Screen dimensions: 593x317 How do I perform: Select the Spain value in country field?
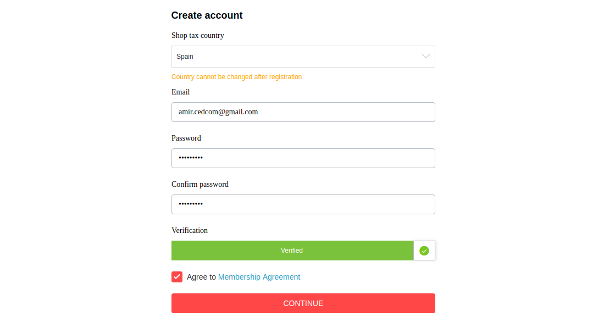[x=185, y=57]
